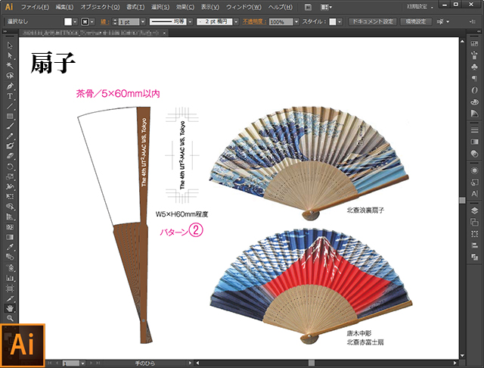Select the Blob Brush tool
Screen dimensions: 484x368
click(x=10, y=146)
